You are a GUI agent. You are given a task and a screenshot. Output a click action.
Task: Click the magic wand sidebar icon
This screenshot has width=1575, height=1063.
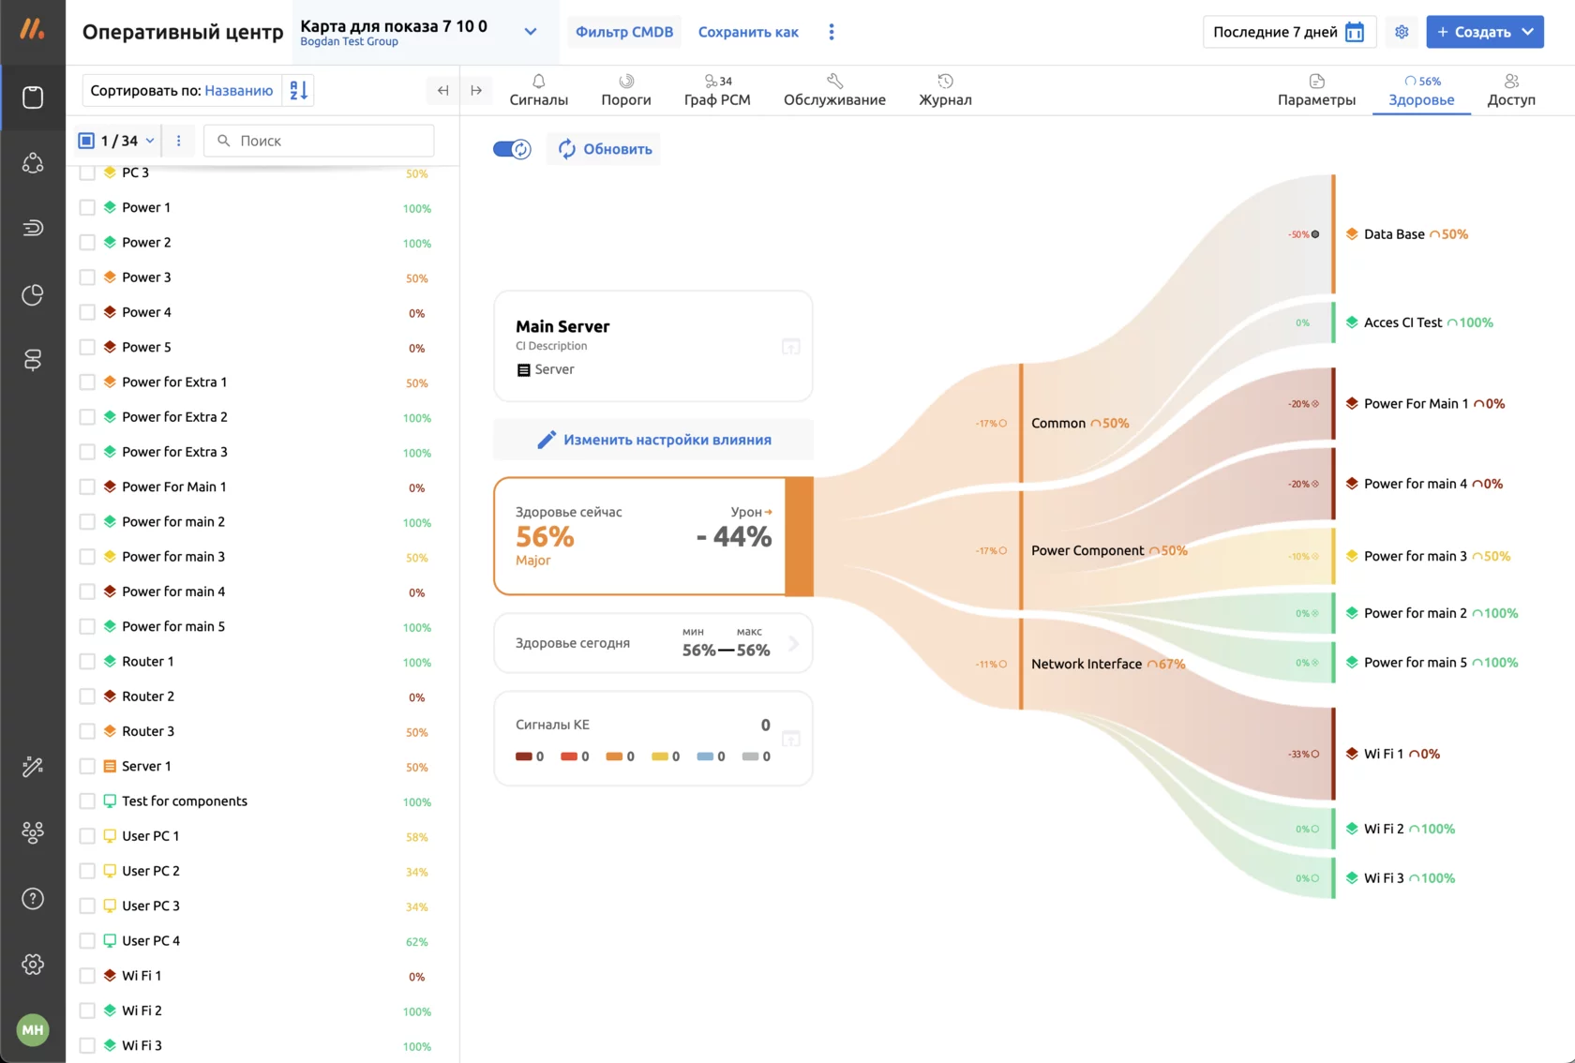pos(33,767)
